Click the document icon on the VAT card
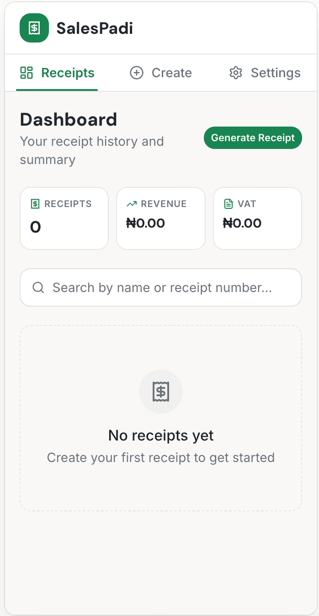Image resolution: width=319 pixels, height=616 pixels. click(228, 203)
